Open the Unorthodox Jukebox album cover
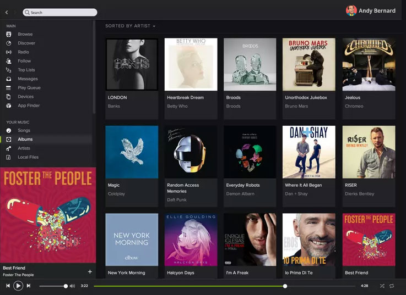406x295 pixels. 309,64
